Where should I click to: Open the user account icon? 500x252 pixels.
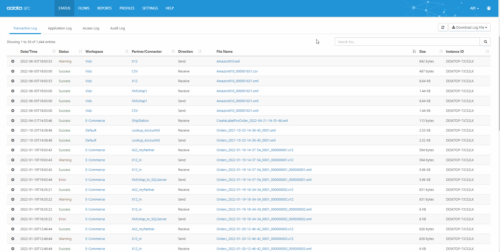489,8
